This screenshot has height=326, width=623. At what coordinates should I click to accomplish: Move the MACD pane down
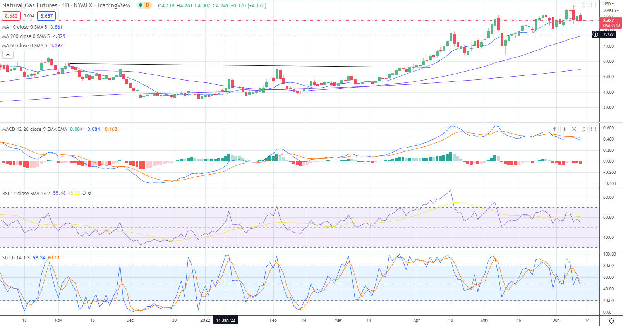coord(564,129)
